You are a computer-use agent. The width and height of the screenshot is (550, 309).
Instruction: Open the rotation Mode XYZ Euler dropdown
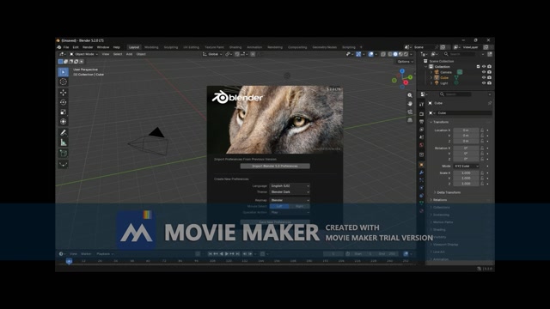466,166
